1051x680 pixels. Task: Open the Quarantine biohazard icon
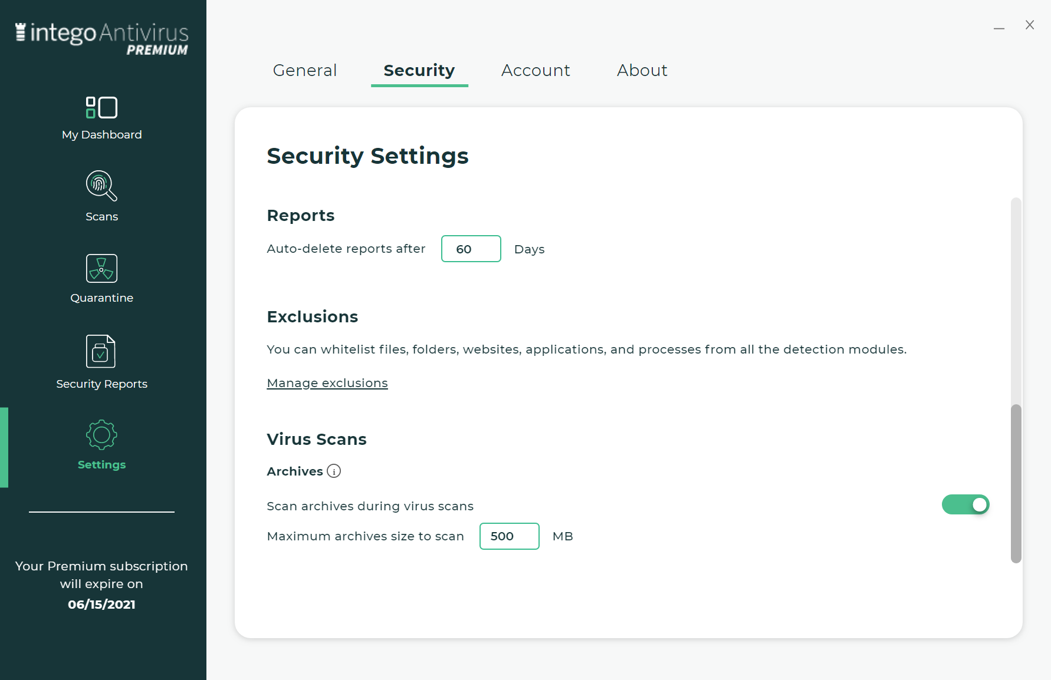pos(101,269)
